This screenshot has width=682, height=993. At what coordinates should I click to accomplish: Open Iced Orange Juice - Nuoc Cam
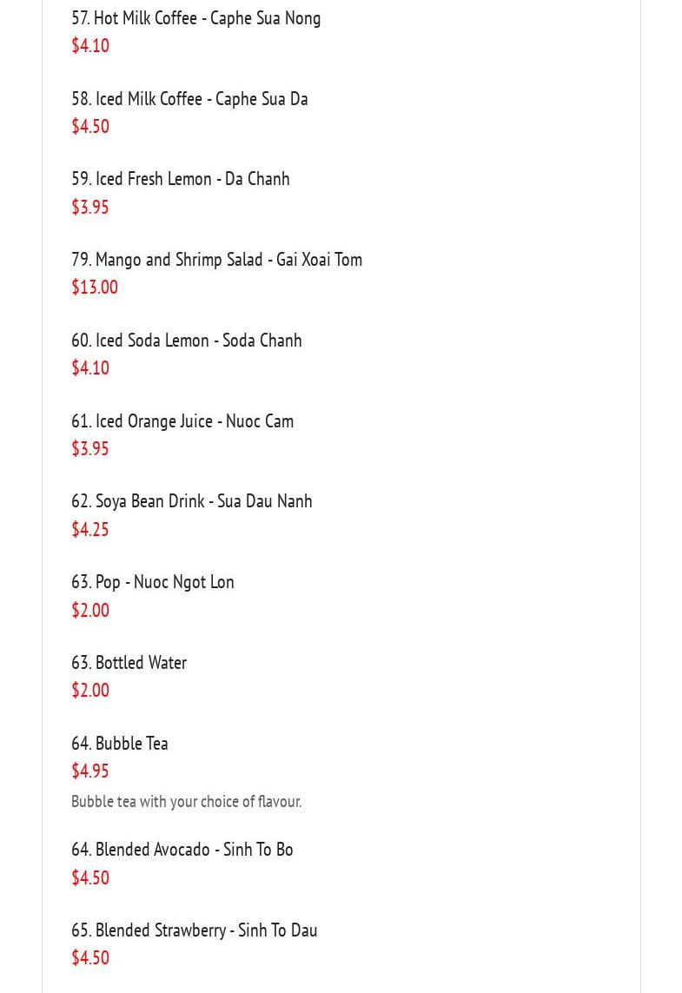pos(182,421)
